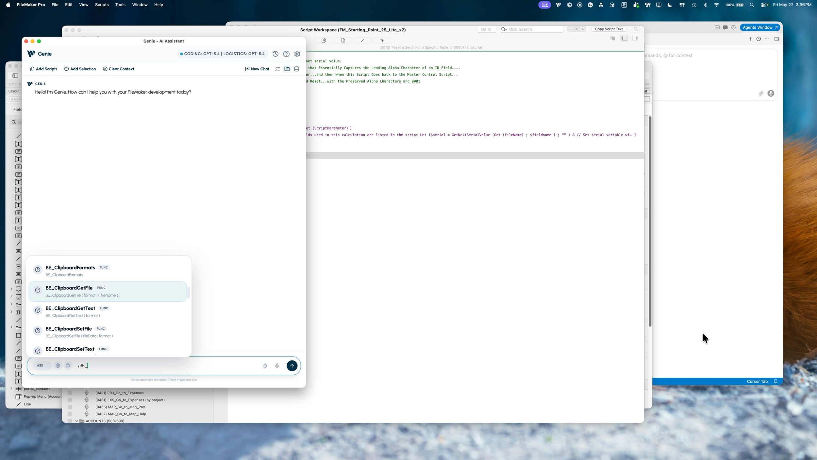The height and width of the screenshot is (460, 817).
Task: Click Add Scripts in Genie
Action: tap(44, 69)
